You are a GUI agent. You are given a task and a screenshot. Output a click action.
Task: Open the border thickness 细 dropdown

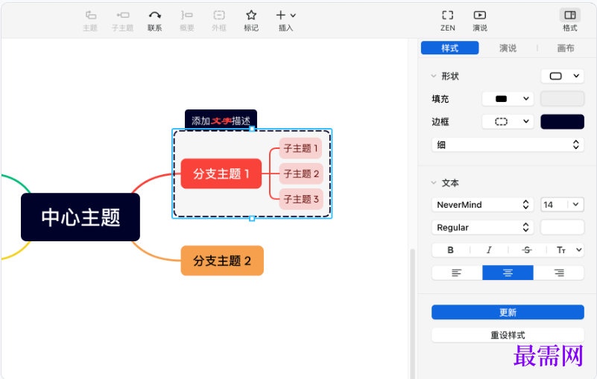[x=508, y=144]
